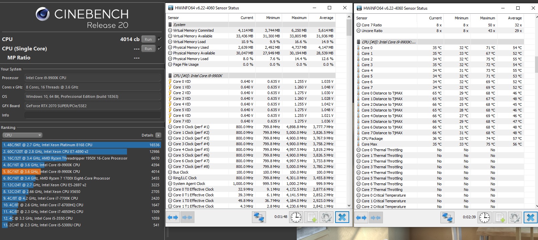Click the icon beside Core 0 Thermal Throttling
Image resolution: width=538 pixels, height=240 pixels.
359,150
